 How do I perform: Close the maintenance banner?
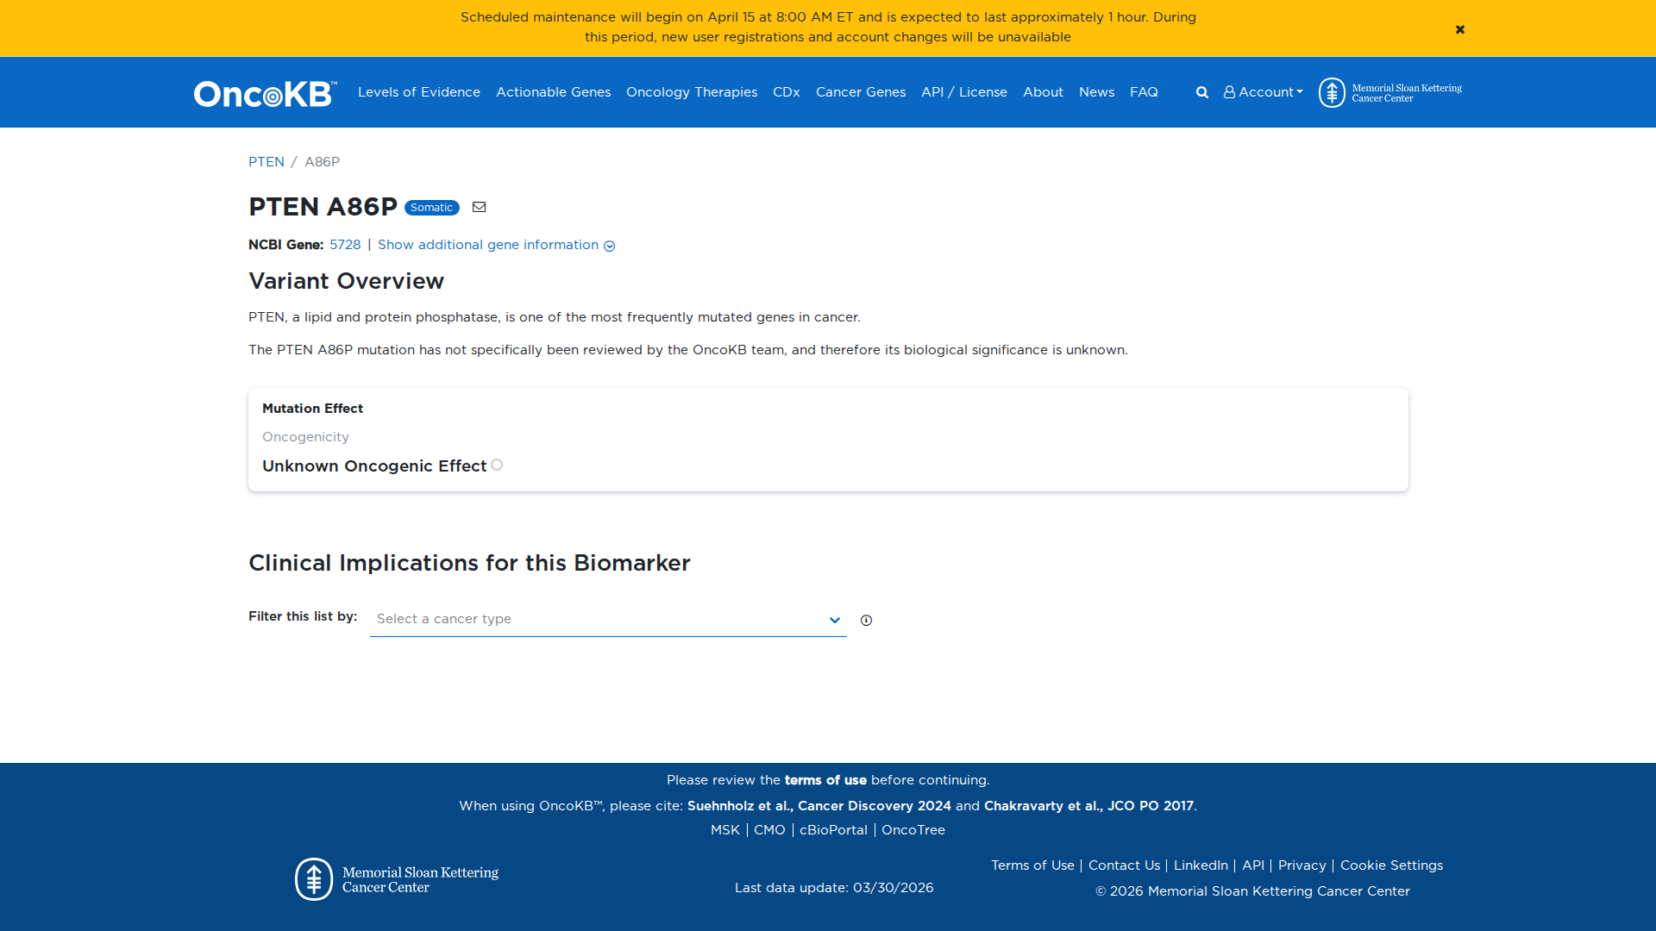pos(1459,29)
